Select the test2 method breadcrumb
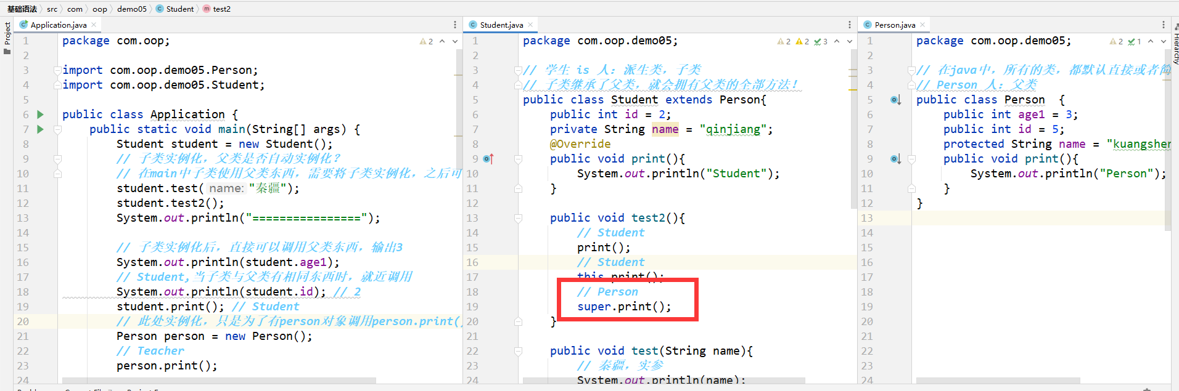 pyautogui.click(x=217, y=9)
